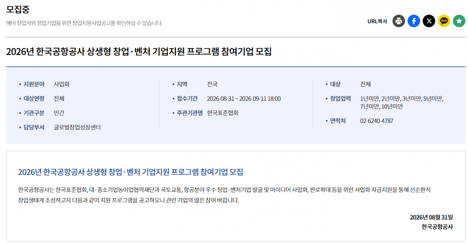468x243 pixels.
Task: Select the 창업업력 list of years
Action: click(x=402, y=102)
